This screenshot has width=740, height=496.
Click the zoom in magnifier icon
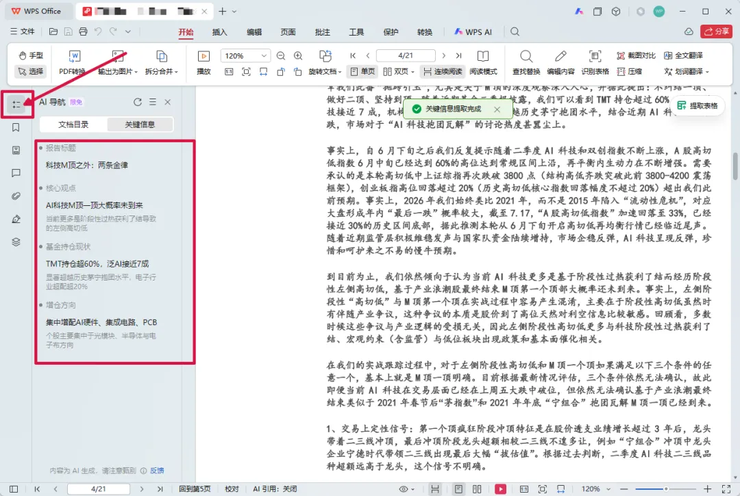coord(298,55)
